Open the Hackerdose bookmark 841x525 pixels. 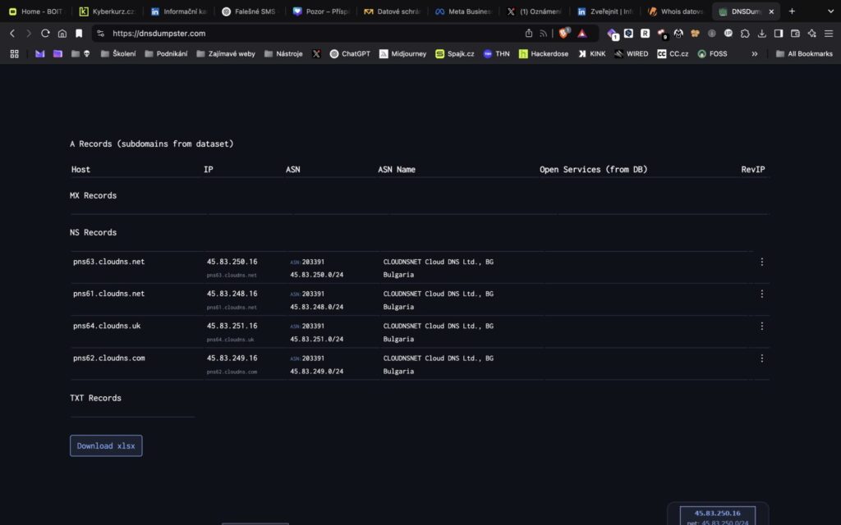pos(544,53)
